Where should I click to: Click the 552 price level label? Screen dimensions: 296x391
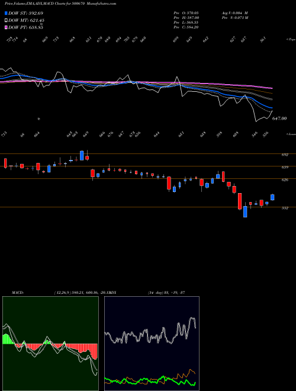[x=285, y=208]
